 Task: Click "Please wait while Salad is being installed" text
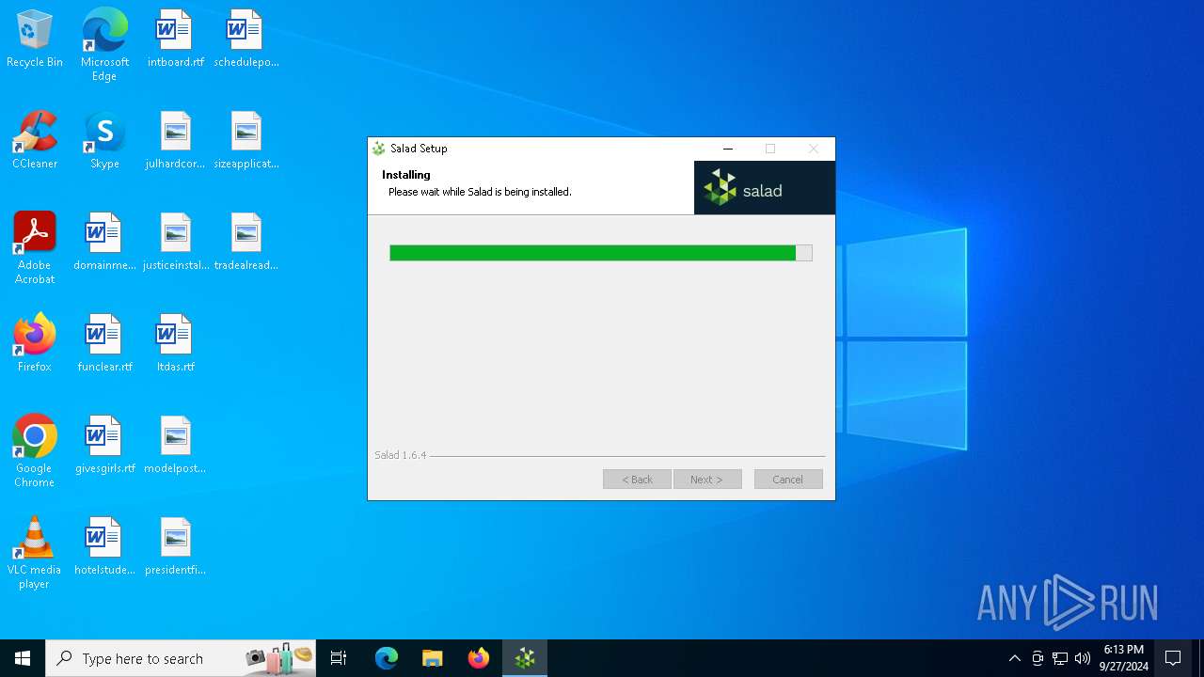pos(480,192)
